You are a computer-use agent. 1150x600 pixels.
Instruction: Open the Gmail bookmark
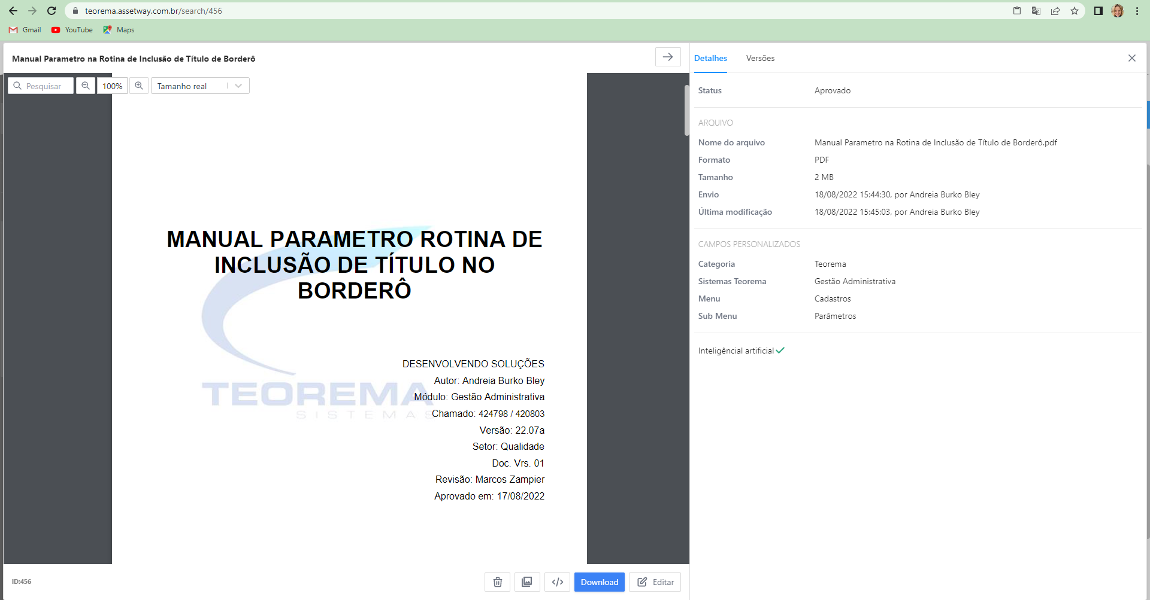pos(25,30)
